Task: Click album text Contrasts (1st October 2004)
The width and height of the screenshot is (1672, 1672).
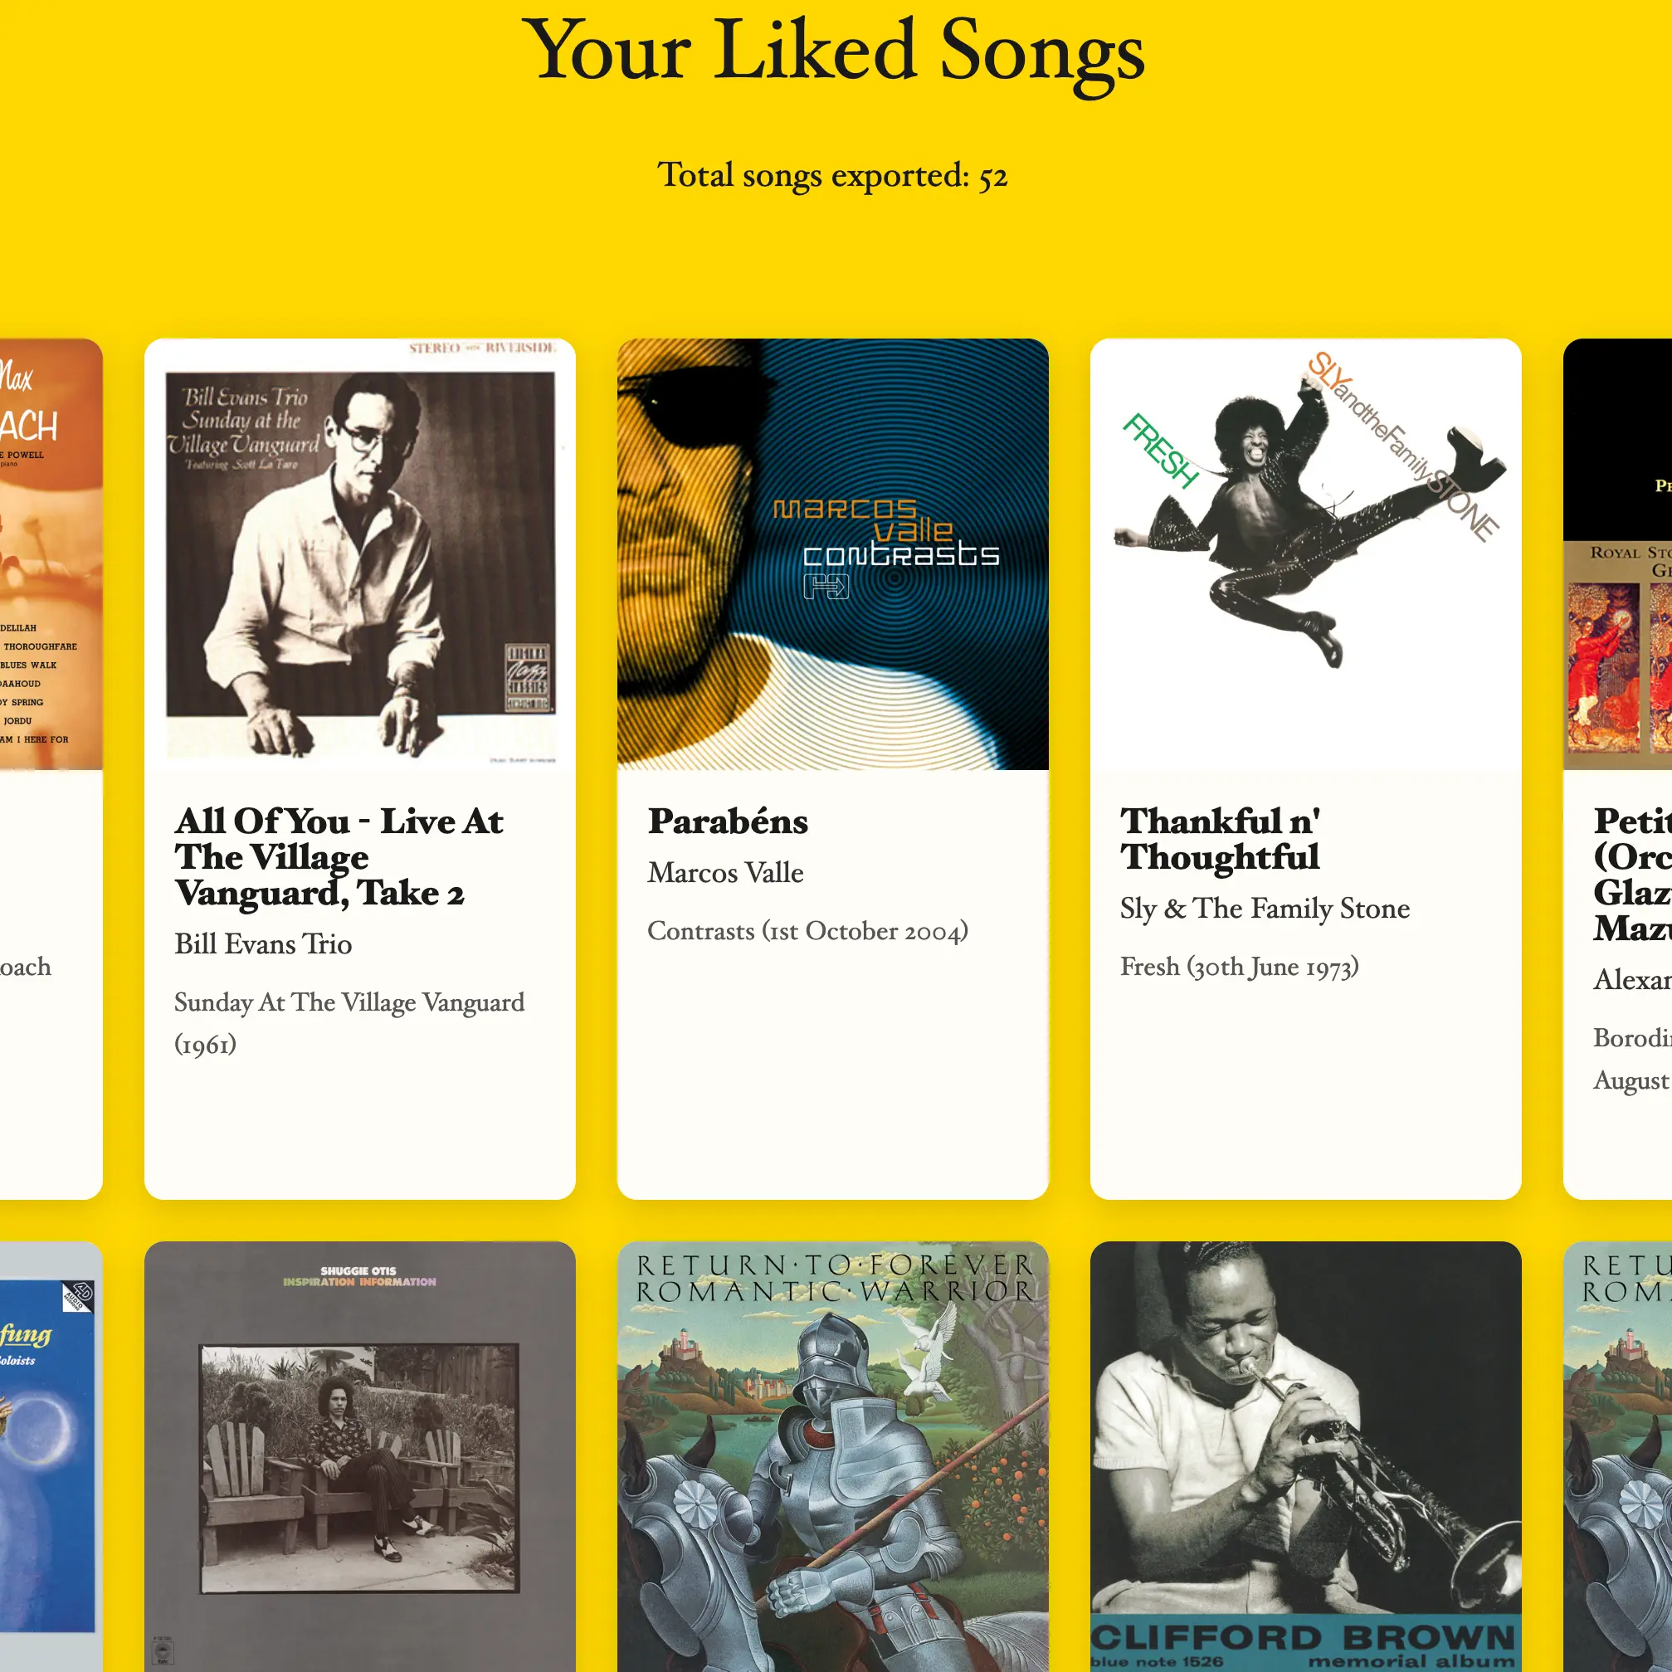Action: pyautogui.click(x=807, y=931)
